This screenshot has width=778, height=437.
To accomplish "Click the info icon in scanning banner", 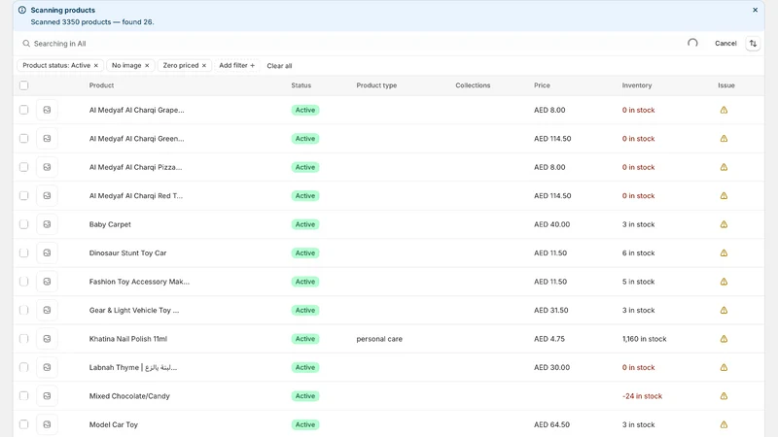I will tap(22, 10).
